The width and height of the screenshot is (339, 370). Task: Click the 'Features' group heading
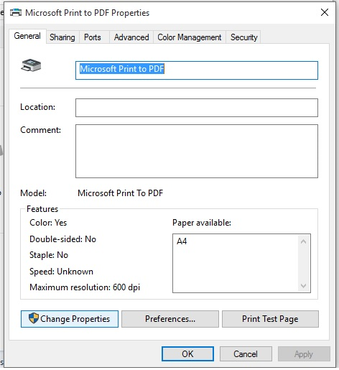[42, 209]
